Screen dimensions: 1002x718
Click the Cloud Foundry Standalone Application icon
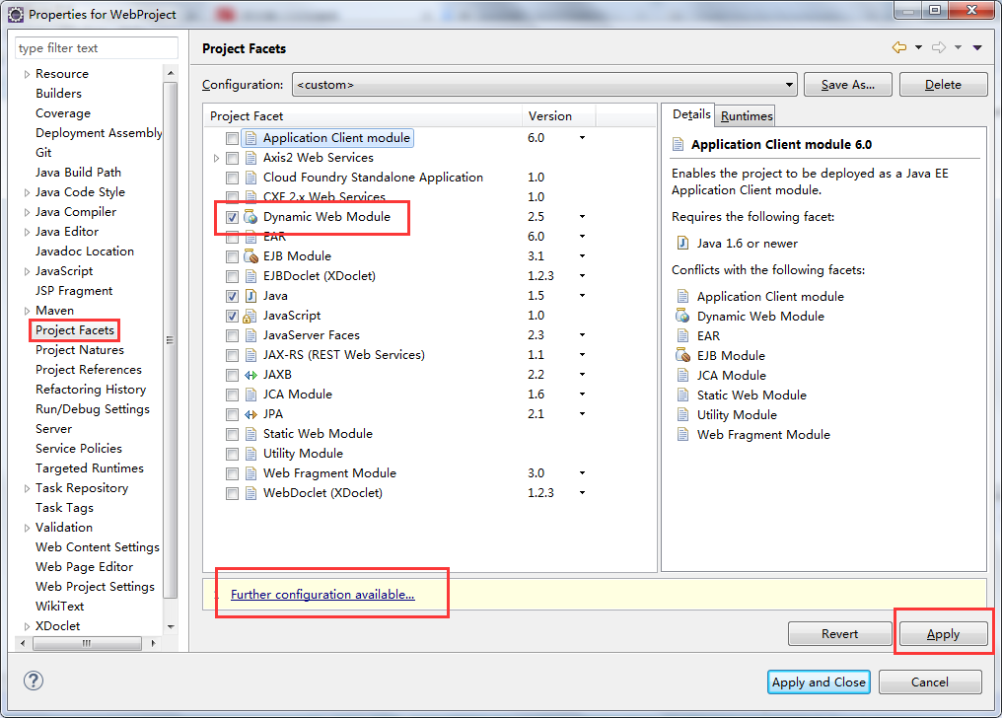251,178
